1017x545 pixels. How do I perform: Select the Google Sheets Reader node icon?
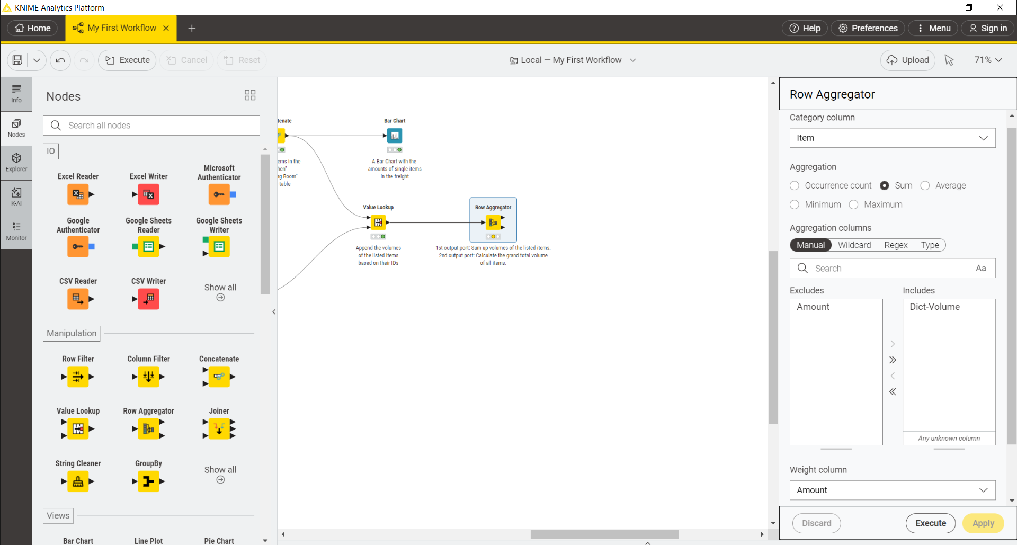tap(148, 246)
